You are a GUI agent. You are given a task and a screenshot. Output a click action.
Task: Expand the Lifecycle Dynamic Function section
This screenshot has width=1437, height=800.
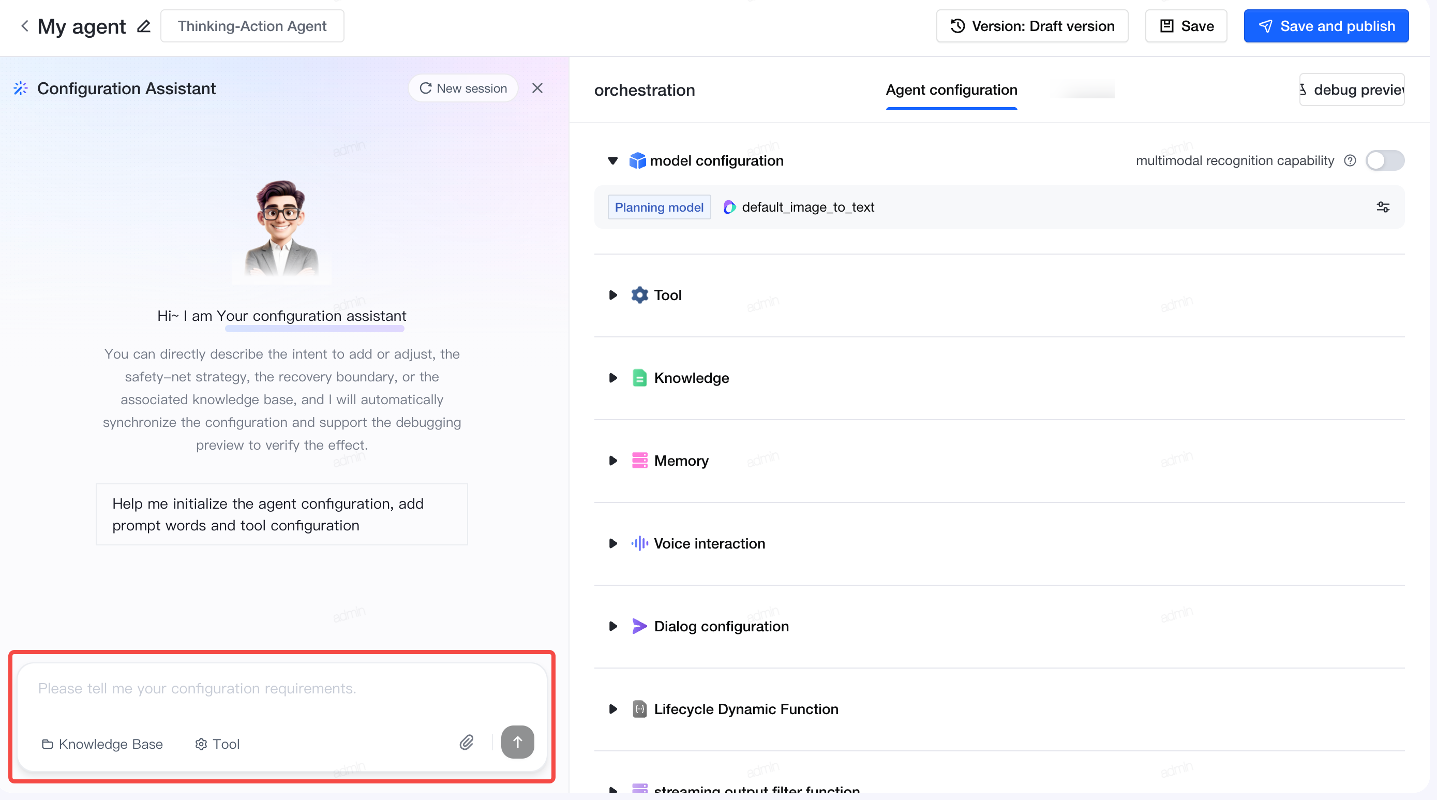pyautogui.click(x=612, y=709)
